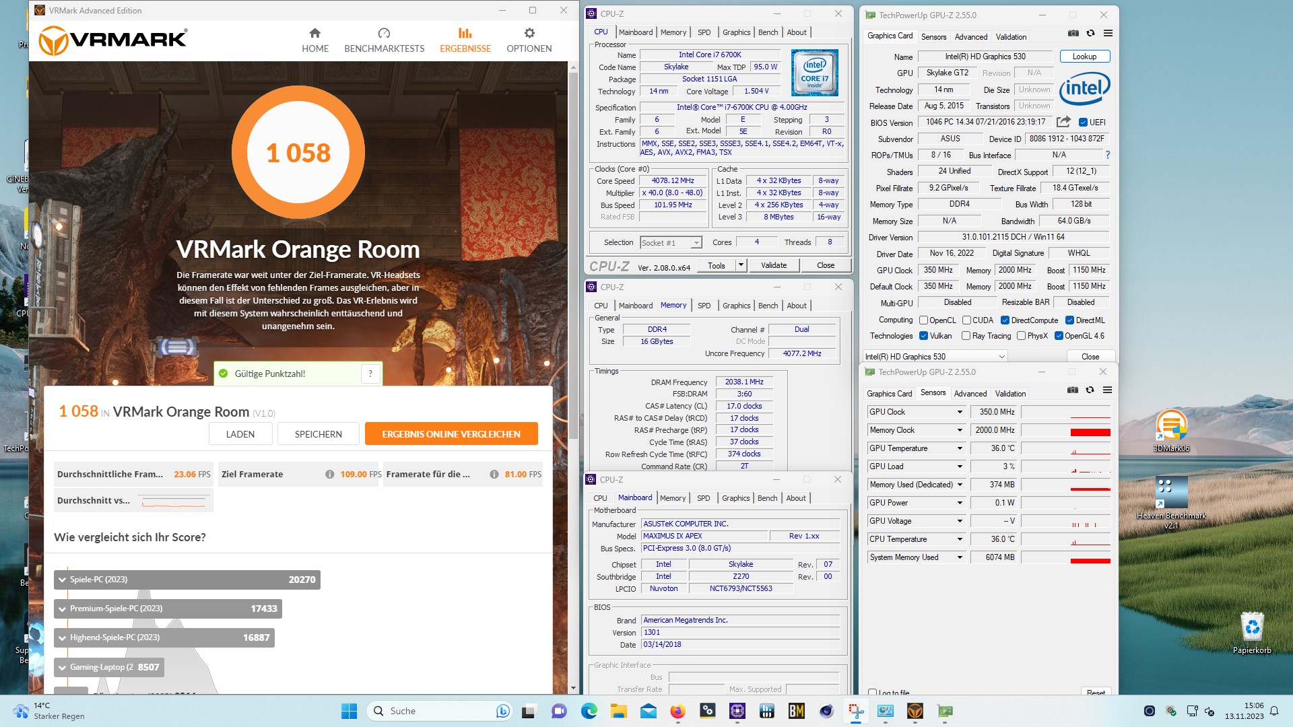Toggle OpenCL checkbox in GPU-Z
The image size is (1293, 727).
[923, 320]
